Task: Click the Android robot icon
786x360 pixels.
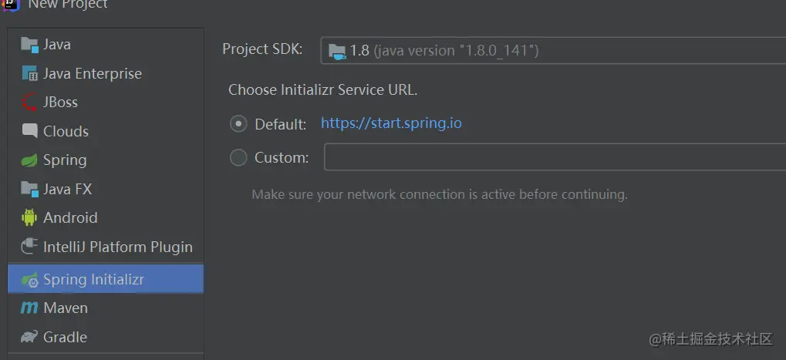Action: [29, 217]
